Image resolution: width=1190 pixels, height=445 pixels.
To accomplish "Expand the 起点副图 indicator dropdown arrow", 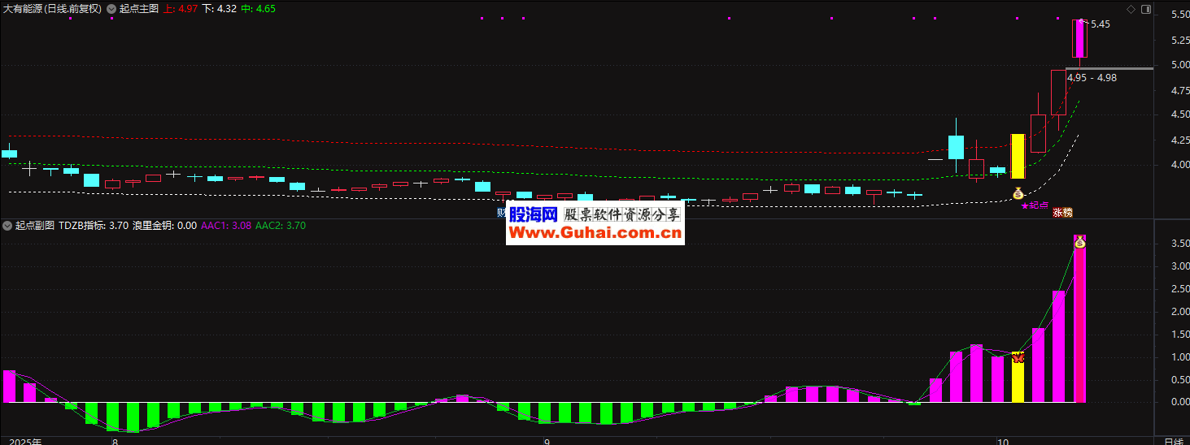I will [x=7, y=226].
